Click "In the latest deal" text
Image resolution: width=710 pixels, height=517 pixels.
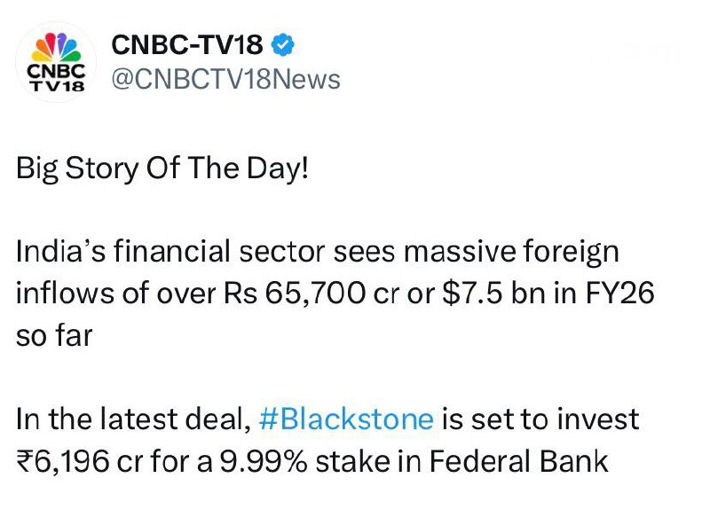click(x=131, y=419)
